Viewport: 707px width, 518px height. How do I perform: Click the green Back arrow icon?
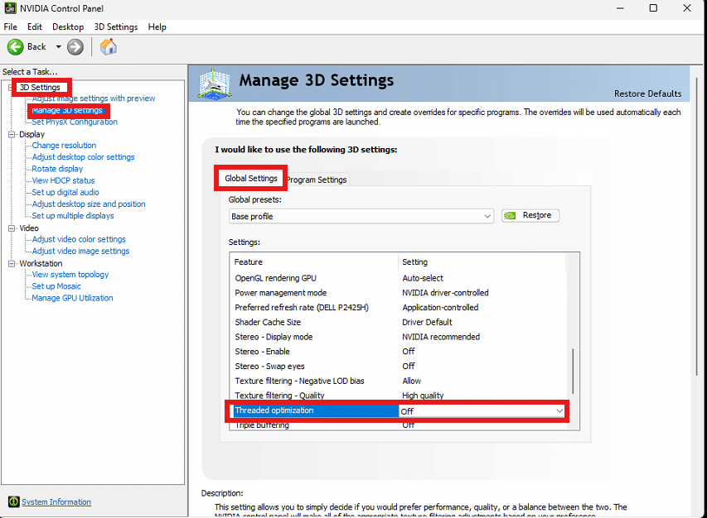(x=15, y=47)
